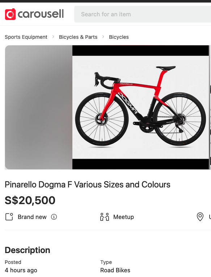
Task: Focus the 'Search for an item' field
Action: coord(143,14)
